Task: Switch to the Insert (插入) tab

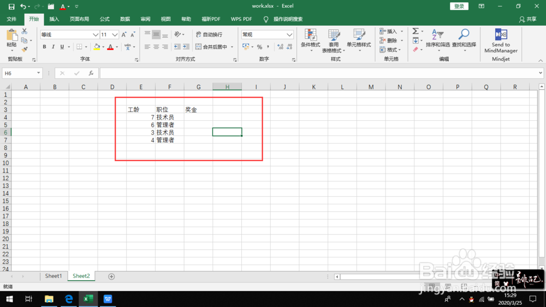Action: coord(54,19)
